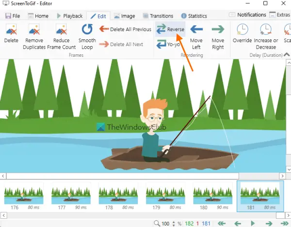Jump to the last frame
Image resolution: width=291 pixels, height=227 pixels.
285,224
